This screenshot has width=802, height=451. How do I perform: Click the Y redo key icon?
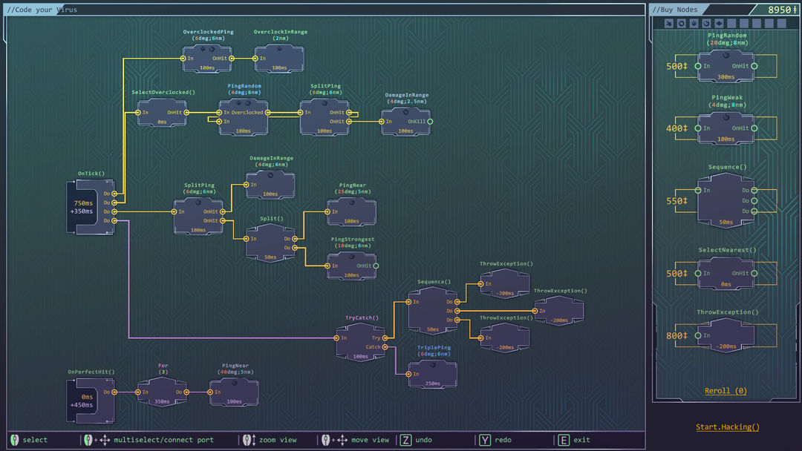pos(486,440)
